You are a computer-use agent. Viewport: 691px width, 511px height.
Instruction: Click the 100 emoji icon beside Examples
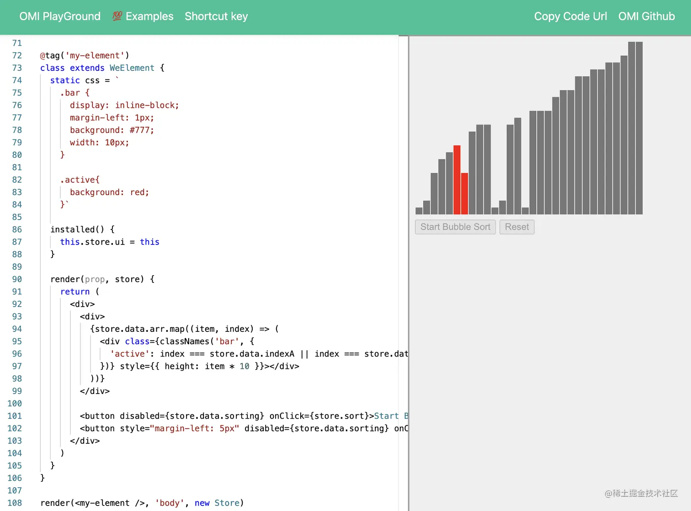(x=117, y=16)
